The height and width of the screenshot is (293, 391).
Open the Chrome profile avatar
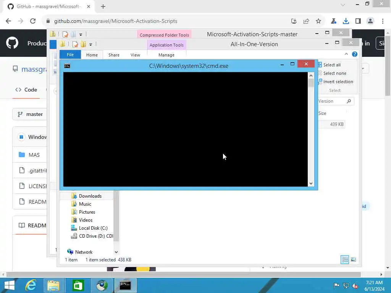(x=370, y=21)
